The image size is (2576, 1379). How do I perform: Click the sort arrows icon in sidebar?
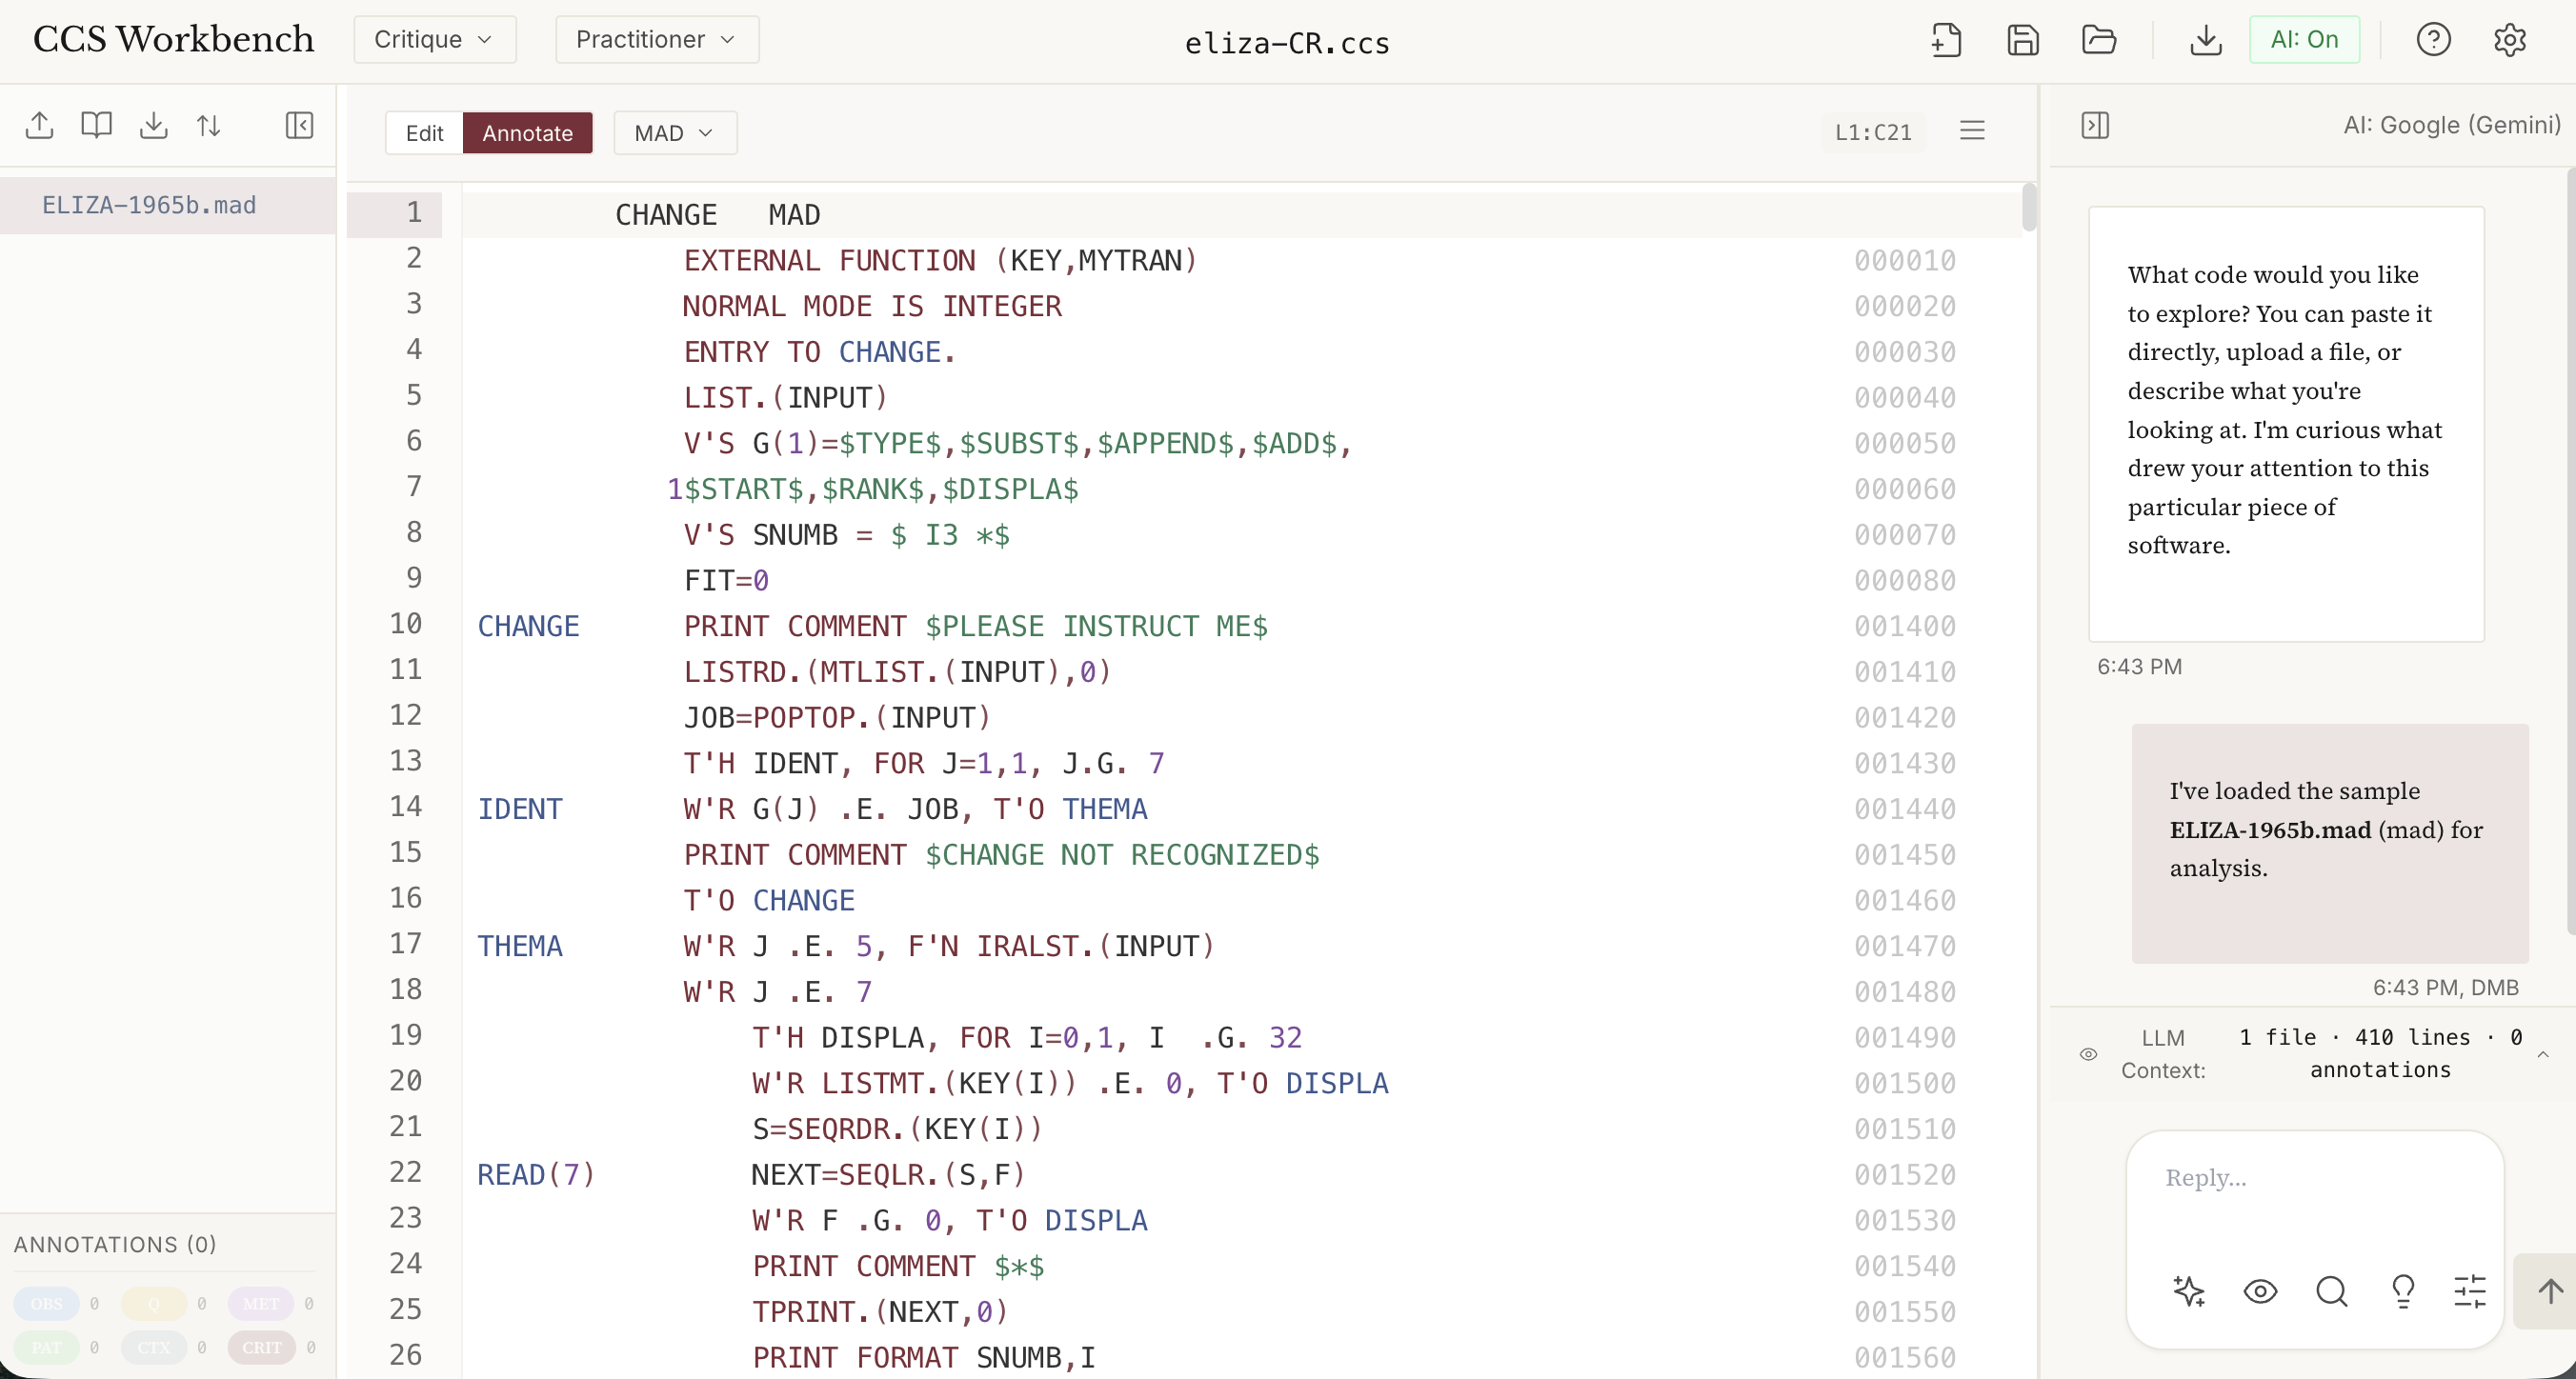(209, 125)
